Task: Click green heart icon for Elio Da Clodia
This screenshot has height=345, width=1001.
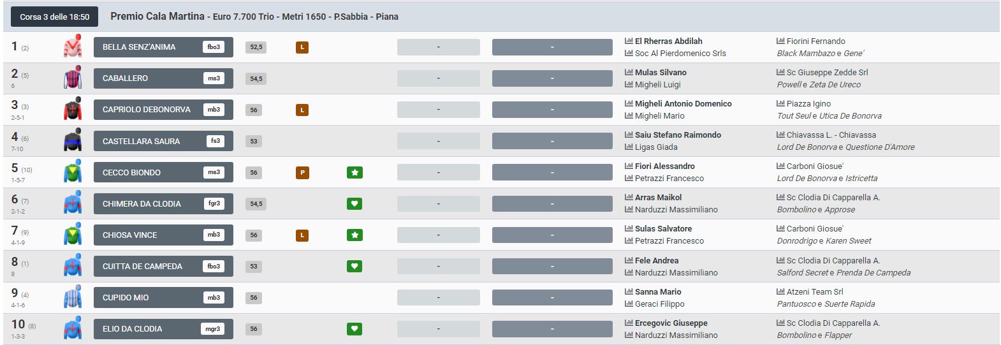Action: coord(354,329)
